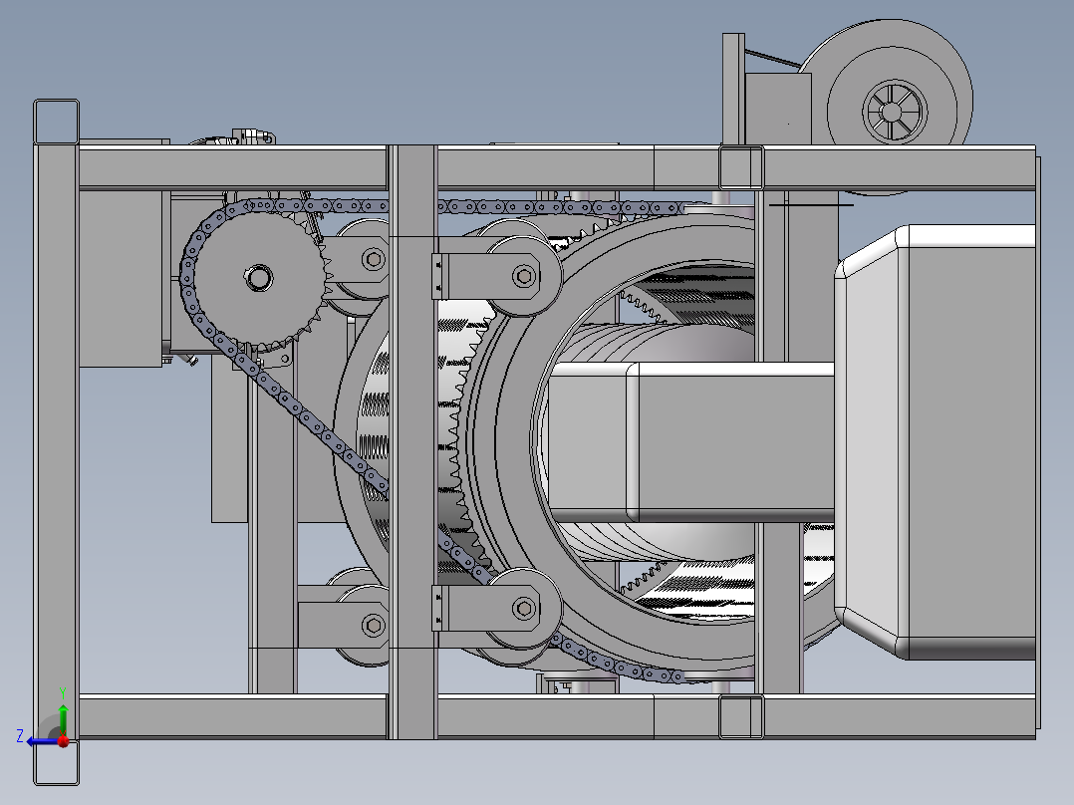
Task: Select the large box housing on the right
Action: pos(936,442)
